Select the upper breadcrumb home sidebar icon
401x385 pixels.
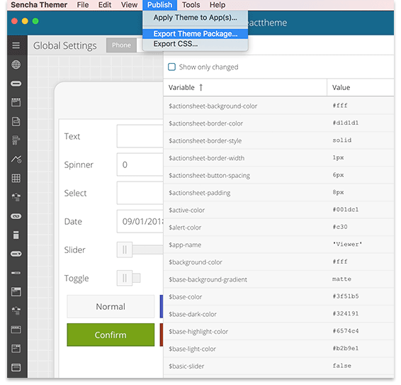16,197
